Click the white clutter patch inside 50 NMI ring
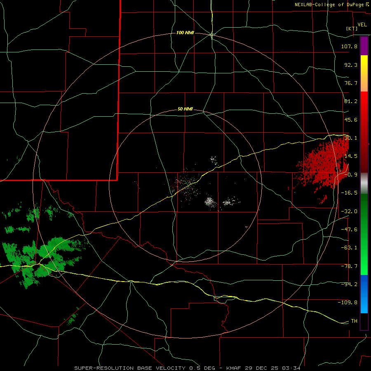Image resolution: width=371 pixels, height=371 pixels. tap(211, 202)
